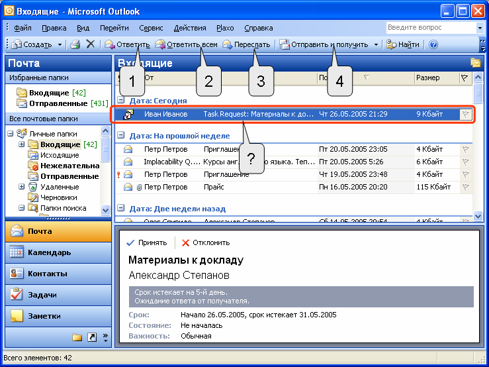Expand the Входящие folder in tree
This screenshot has height=367, width=489.
pos(22,144)
